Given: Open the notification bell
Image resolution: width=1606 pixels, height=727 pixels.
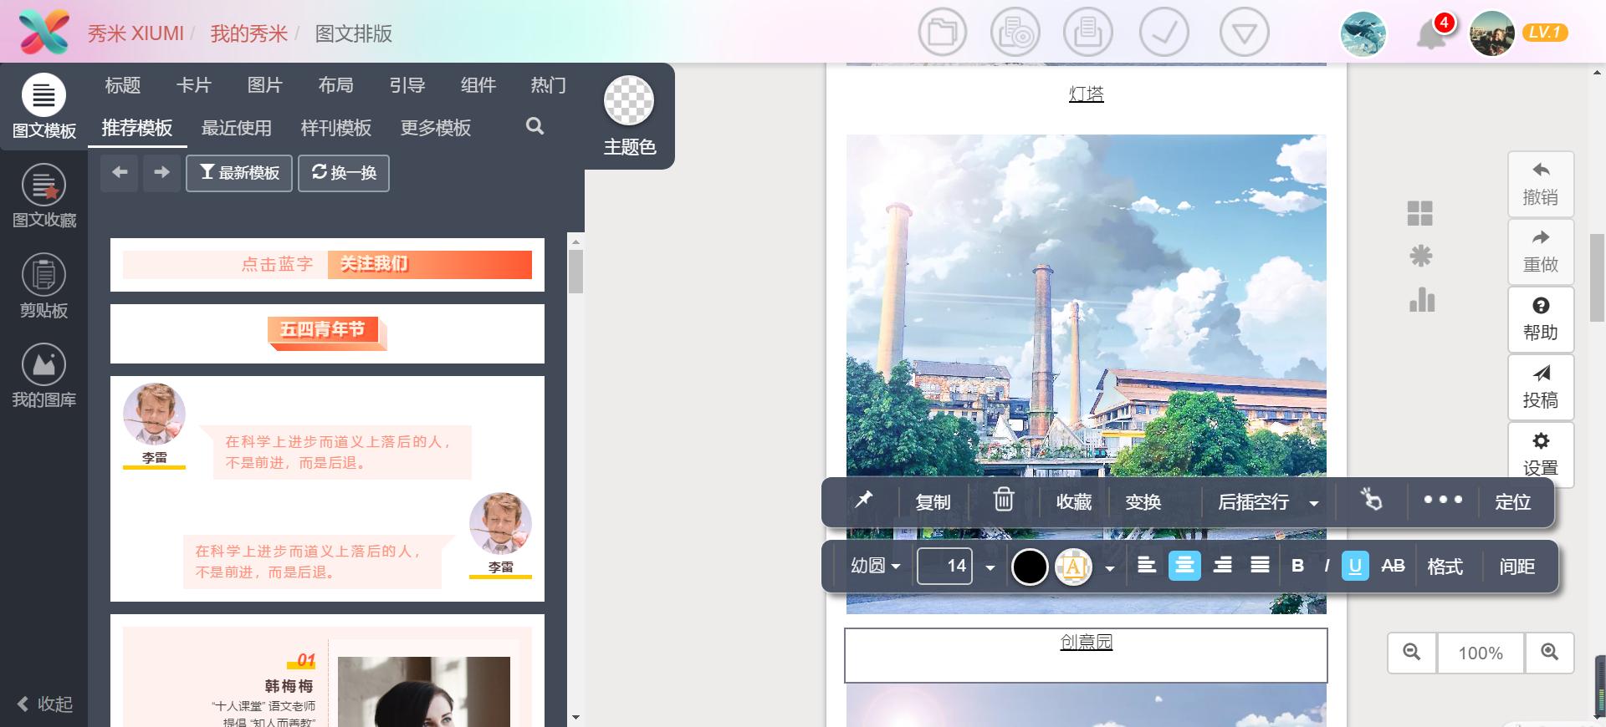Looking at the screenshot, I should coord(1431,35).
